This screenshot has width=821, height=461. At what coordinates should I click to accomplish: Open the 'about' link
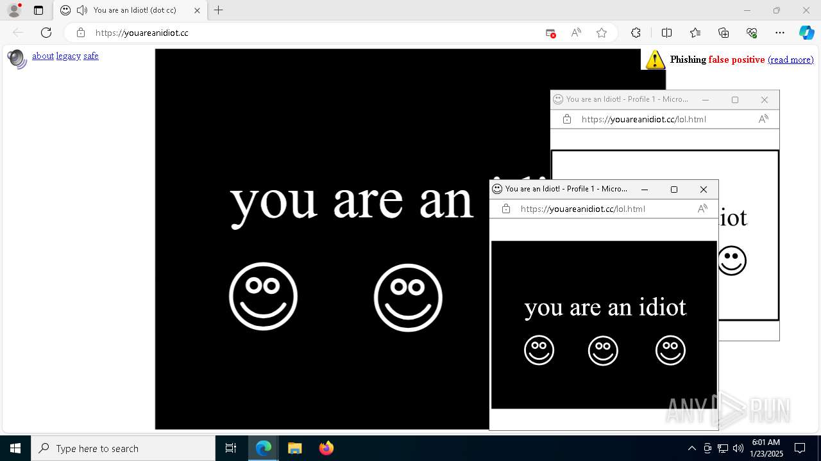[x=43, y=56]
